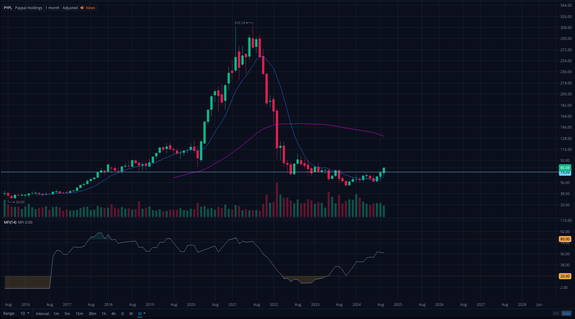Set chart interval to 4h
This screenshot has width=575, height=319.
(x=113, y=314)
